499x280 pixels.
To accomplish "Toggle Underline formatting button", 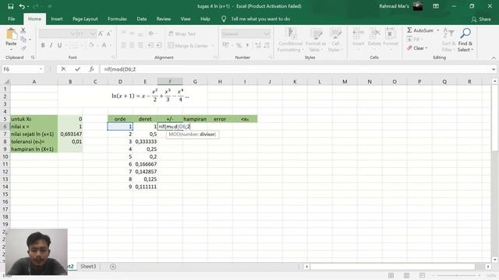I will click(x=59, y=45).
